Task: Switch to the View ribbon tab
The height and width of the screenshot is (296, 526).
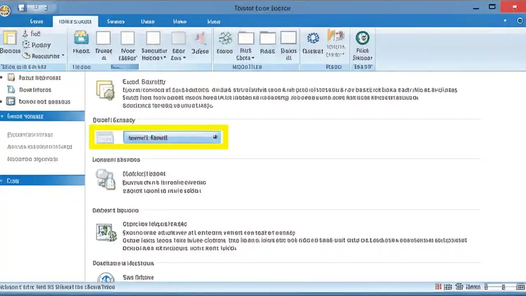Action: point(213,21)
